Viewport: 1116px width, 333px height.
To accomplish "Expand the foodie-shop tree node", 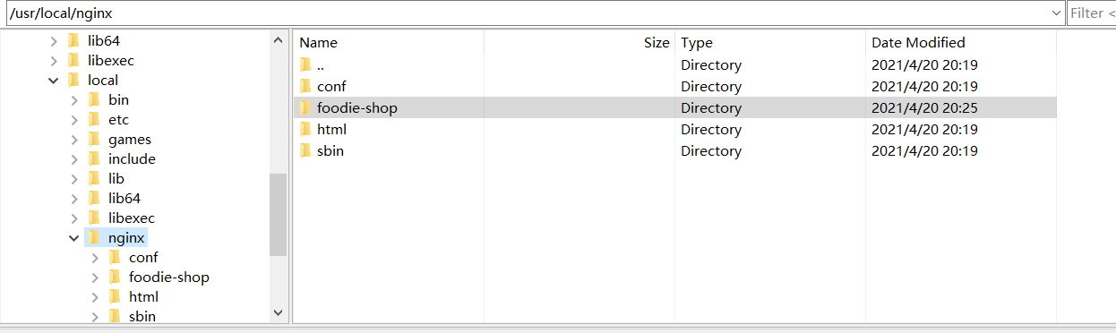I will click(95, 277).
